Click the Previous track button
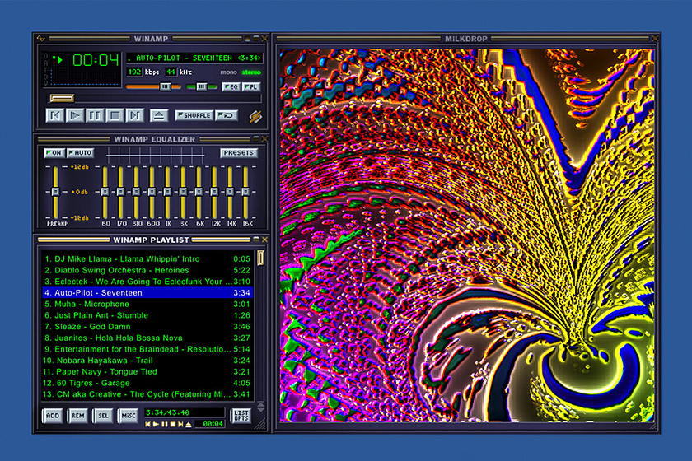 [55, 115]
